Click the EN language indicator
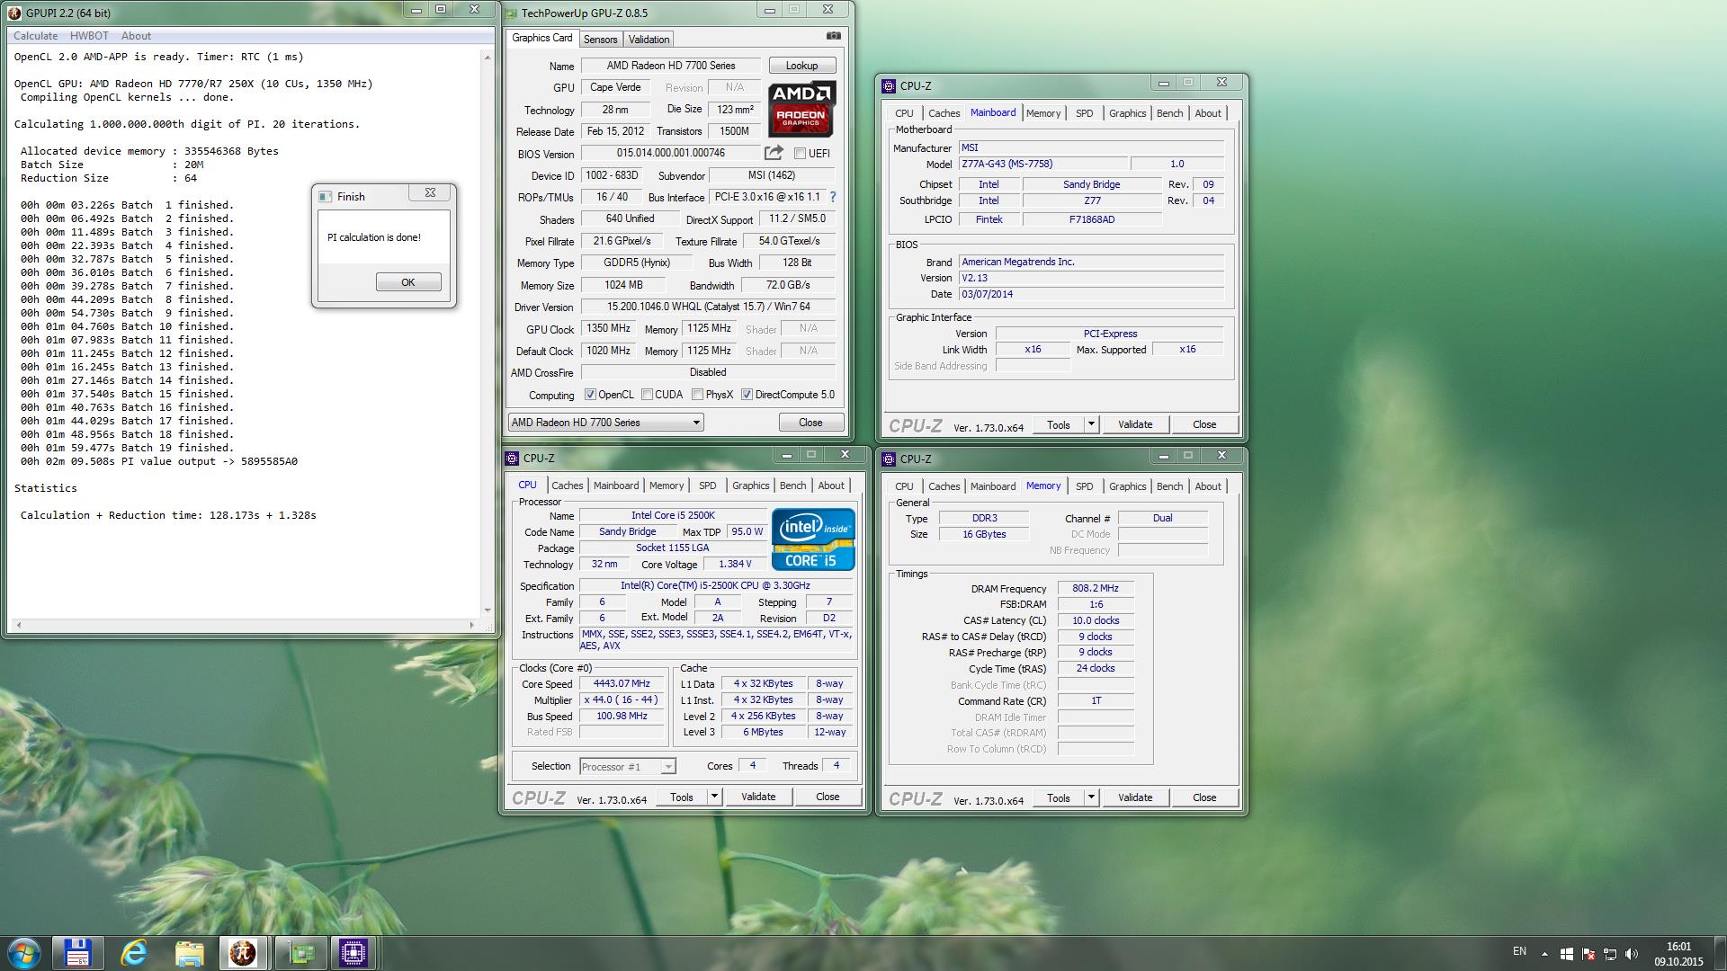This screenshot has height=971, width=1727. pos(1519,951)
